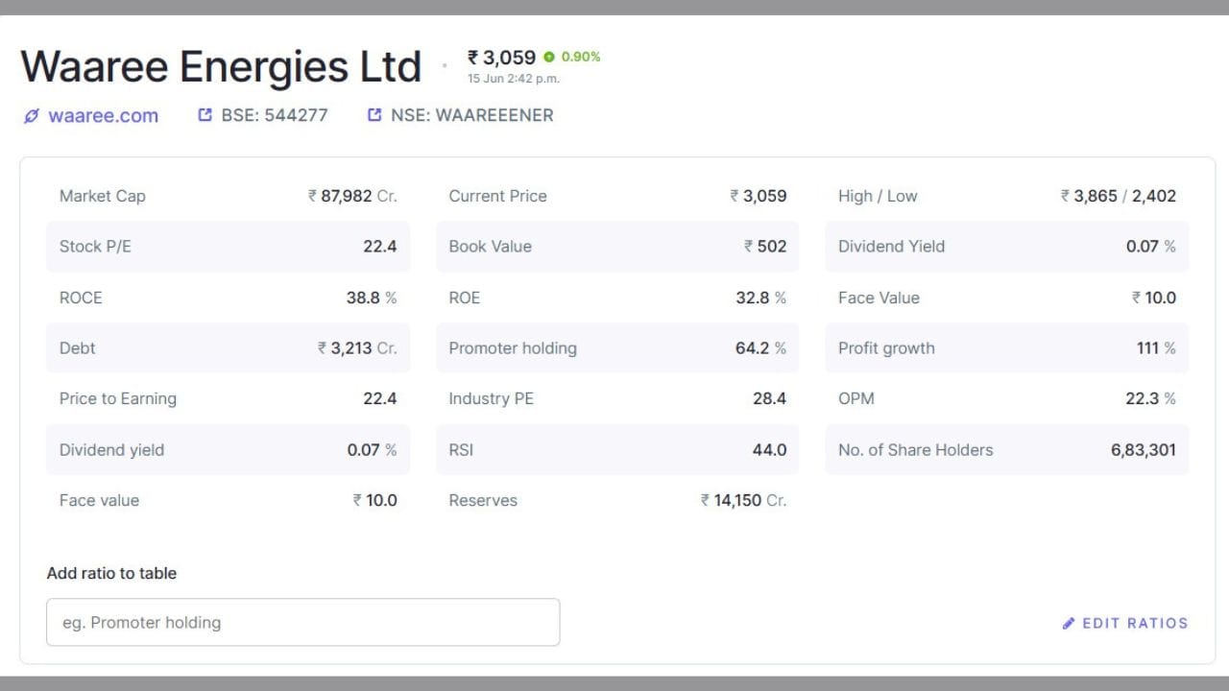Click the Profit growth label
The width and height of the screenshot is (1229, 691).
tap(886, 348)
